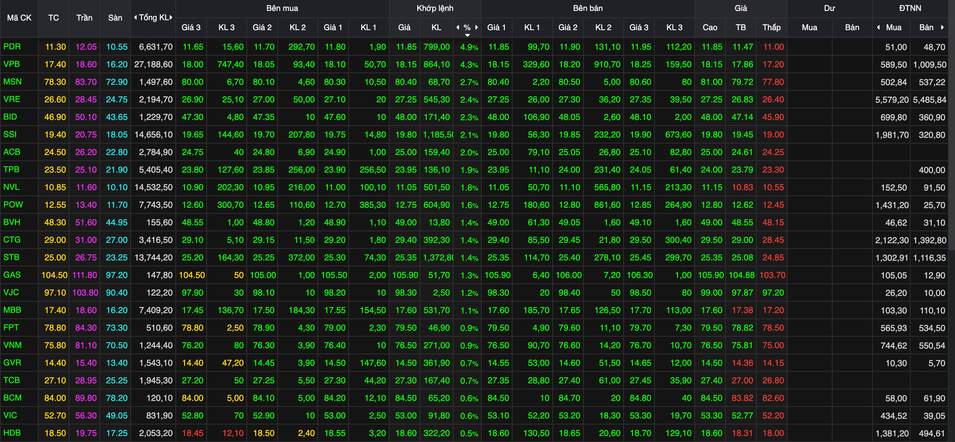Open the VIC stock symbol

click(10, 415)
